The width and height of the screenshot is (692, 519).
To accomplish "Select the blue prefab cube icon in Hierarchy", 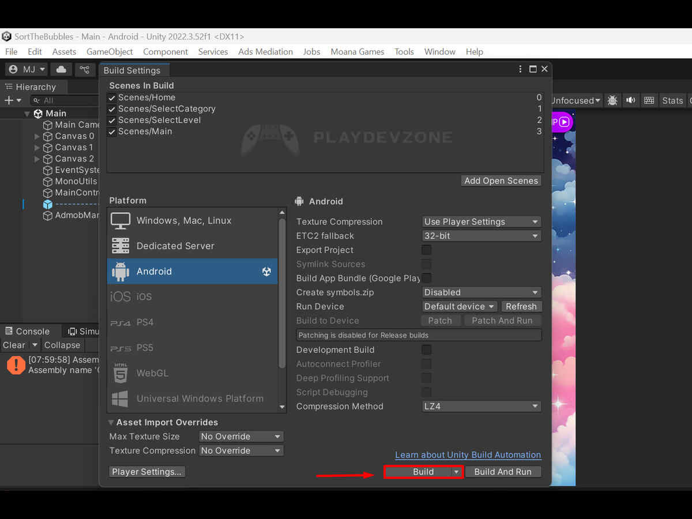I will click(48, 204).
